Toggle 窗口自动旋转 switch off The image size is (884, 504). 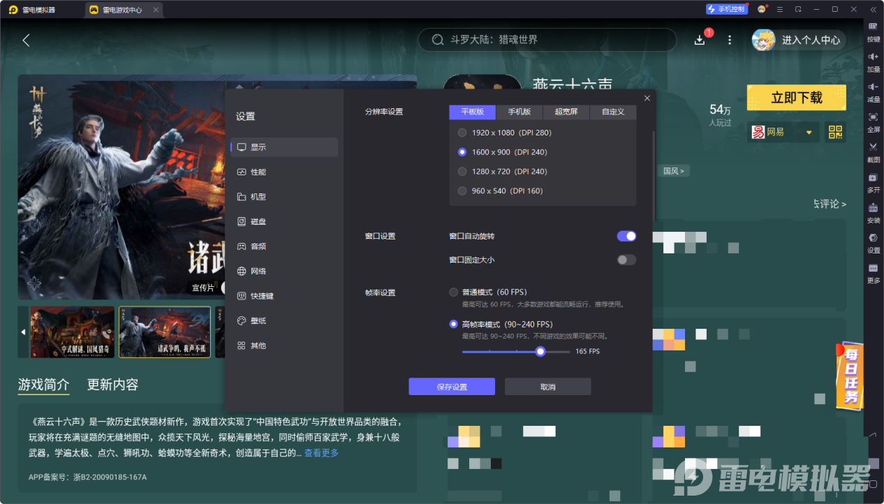pyautogui.click(x=626, y=237)
